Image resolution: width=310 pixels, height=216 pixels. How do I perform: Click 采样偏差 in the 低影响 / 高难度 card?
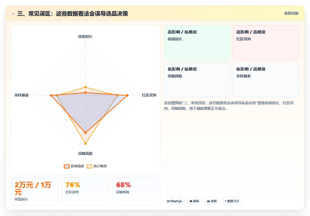pos(243,76)
